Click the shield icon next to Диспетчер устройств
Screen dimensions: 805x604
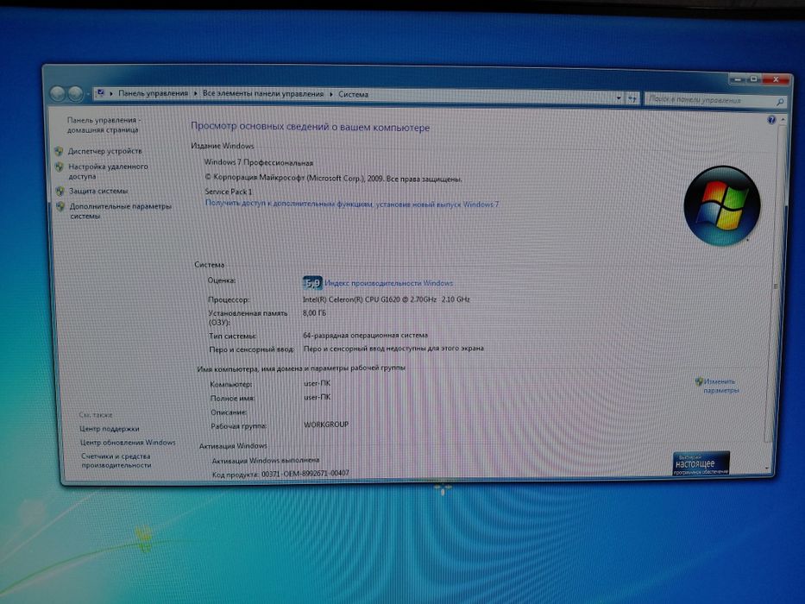click(59, 151)
